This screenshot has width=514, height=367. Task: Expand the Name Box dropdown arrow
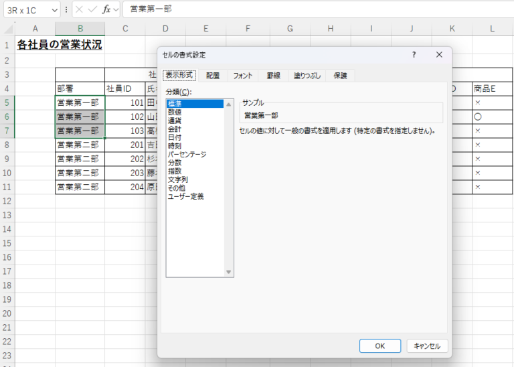[x=54, y=10]
